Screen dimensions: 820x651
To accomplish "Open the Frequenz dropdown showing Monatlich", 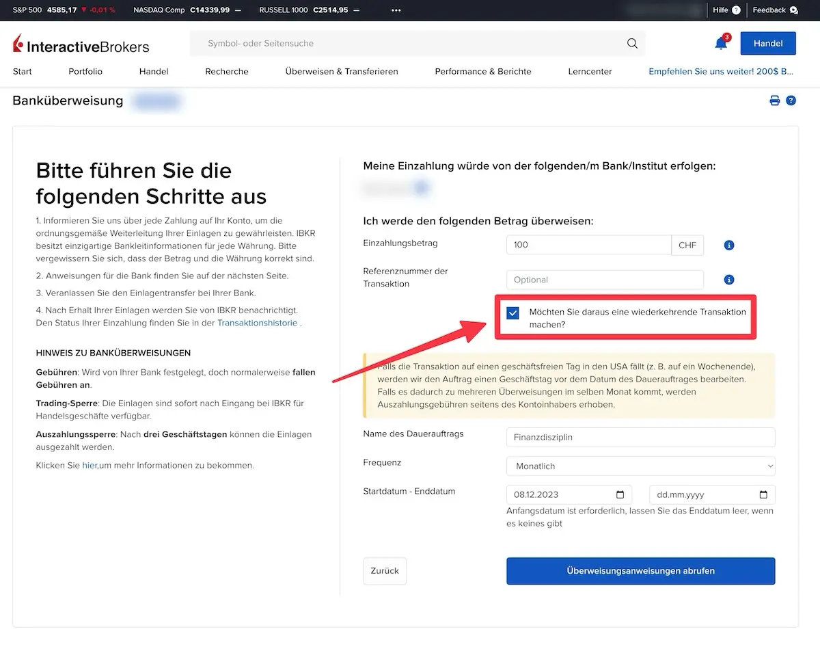I will pyautogui.click(x=641, y=466).
